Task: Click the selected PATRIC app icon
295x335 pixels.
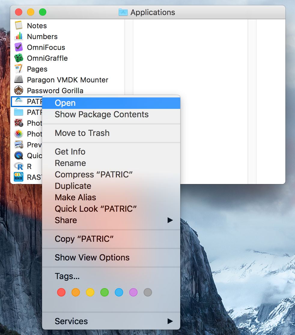Action: tap(19, 101)
